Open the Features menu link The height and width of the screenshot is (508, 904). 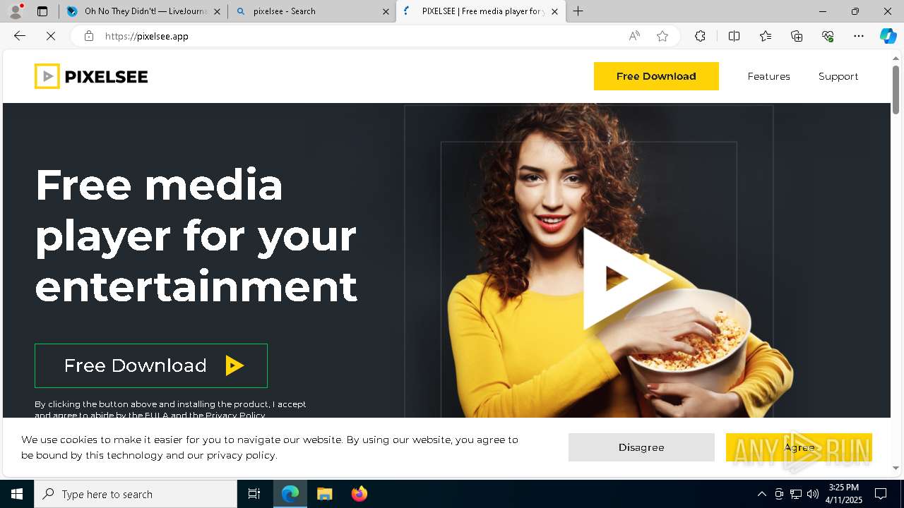[768, 76]
